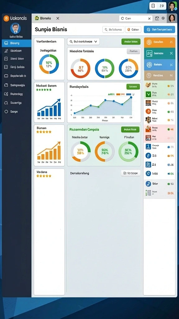This screenshot has width=179, height=319.
Task: Focus the Cam search field
Action: pos(136,18)
